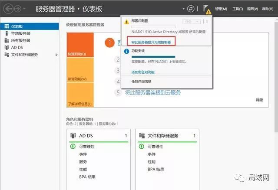Click 可管理性 in the AD DS tile
The height and width of the screenshot is (190, 278).
(87, 147)
